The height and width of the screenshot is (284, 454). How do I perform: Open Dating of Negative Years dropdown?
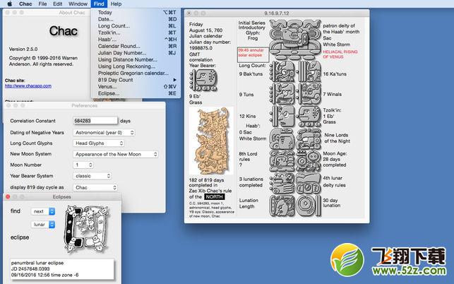(104, 132)
